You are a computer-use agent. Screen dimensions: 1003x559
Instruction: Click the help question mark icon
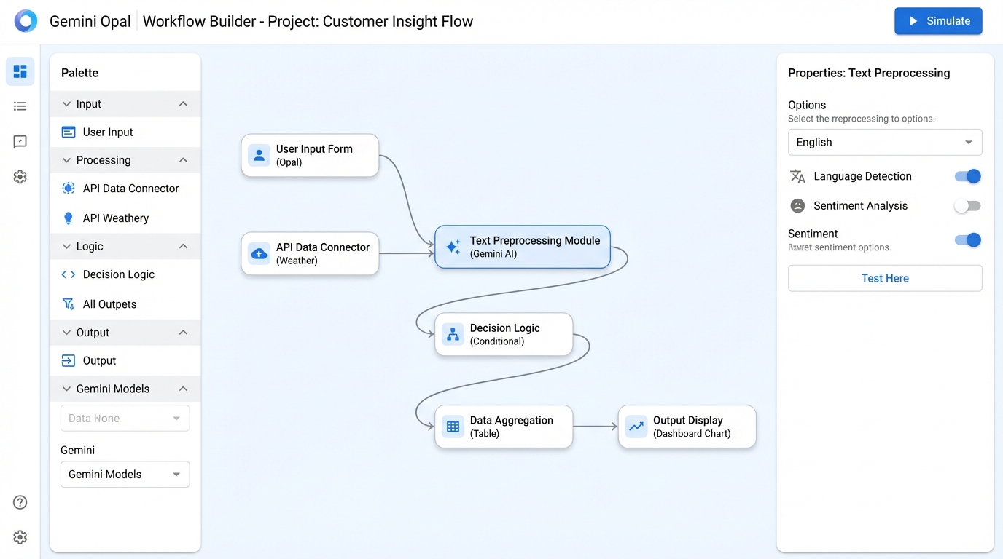20,502
